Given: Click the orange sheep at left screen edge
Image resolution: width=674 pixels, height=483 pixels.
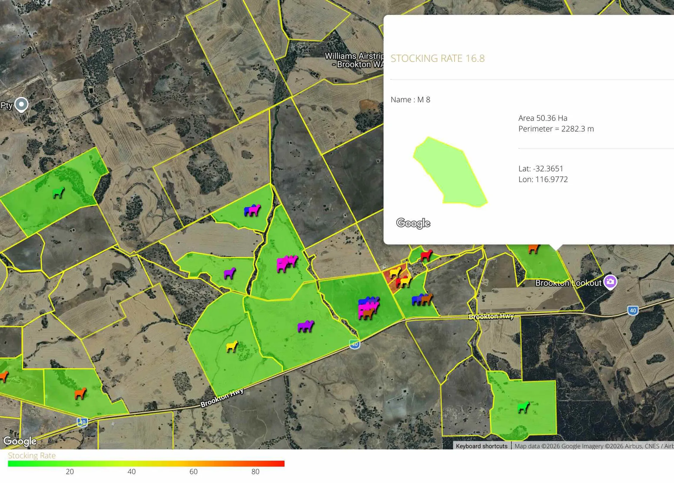Looking at the screenshot, I should click(x=4, y=376).
